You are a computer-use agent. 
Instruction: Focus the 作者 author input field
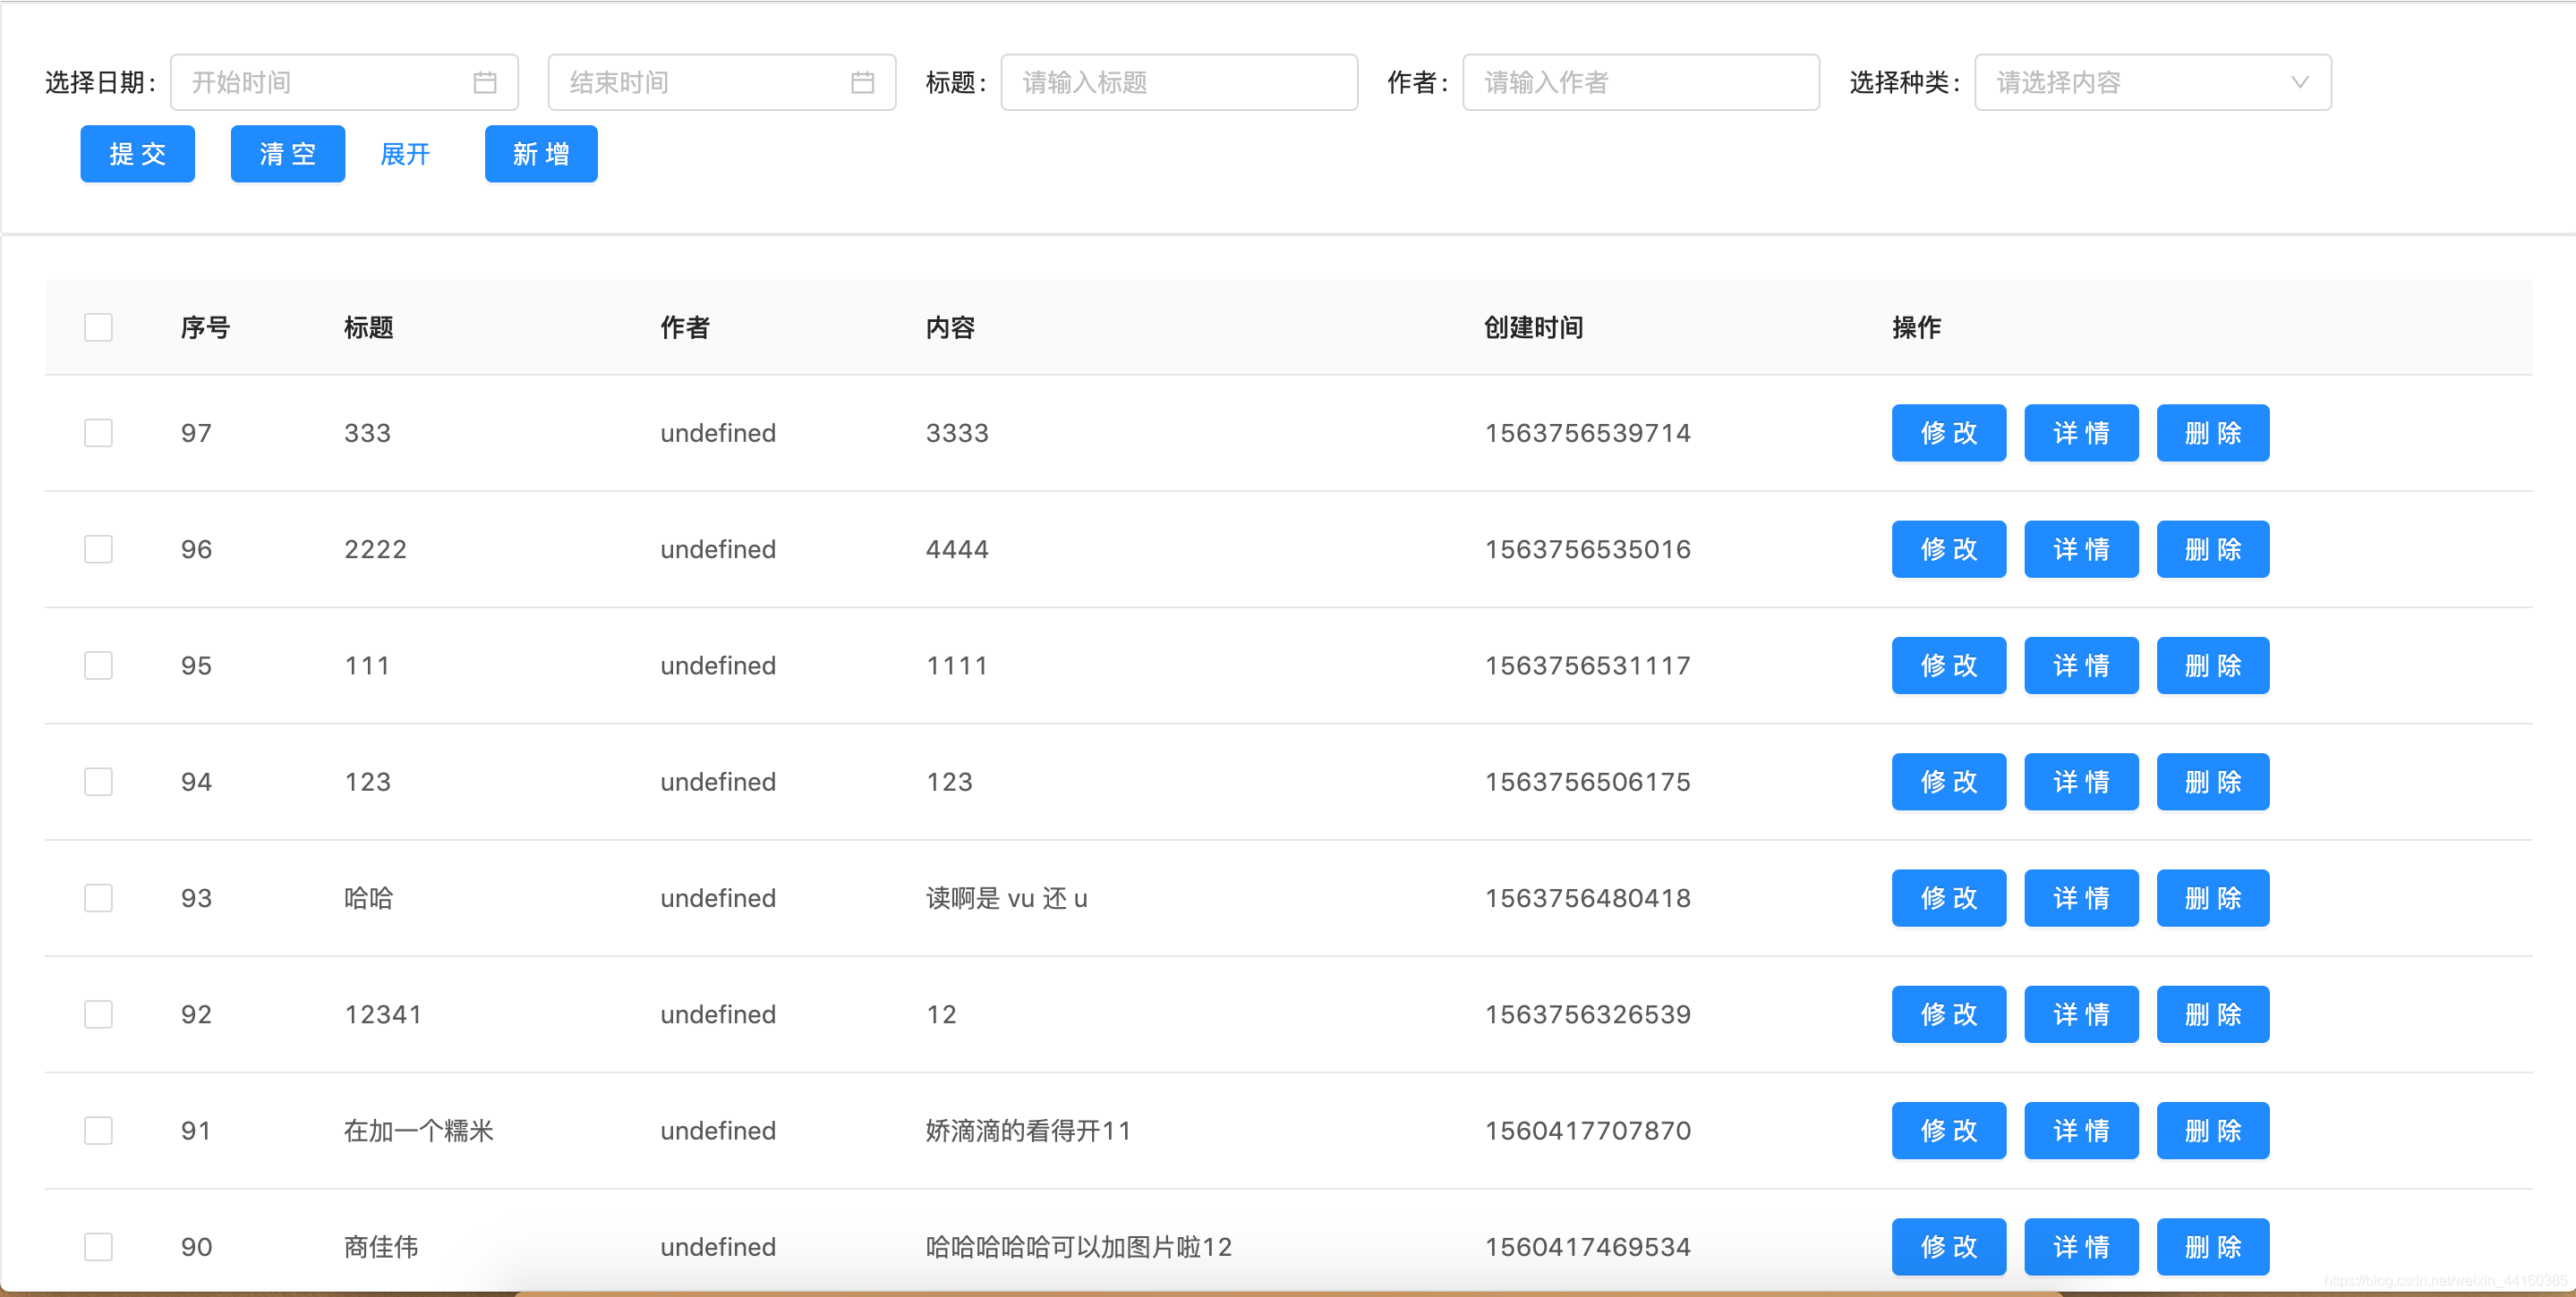(1640, 82)
